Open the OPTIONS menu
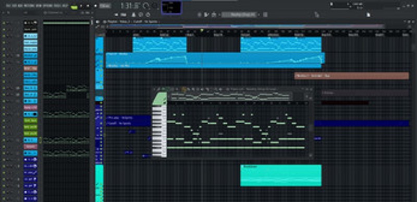This screenshot has height=202, width=417. [48, 6]
